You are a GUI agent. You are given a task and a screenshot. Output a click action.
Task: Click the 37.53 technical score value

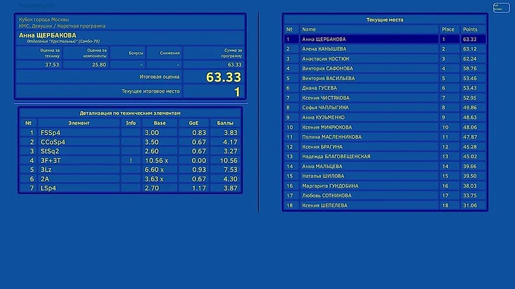click(x=52, y=65)
